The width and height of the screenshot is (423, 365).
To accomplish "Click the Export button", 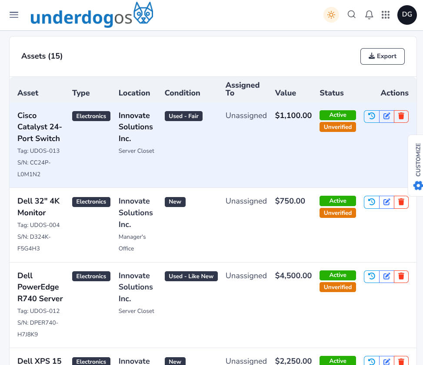I will click(382, 56).
